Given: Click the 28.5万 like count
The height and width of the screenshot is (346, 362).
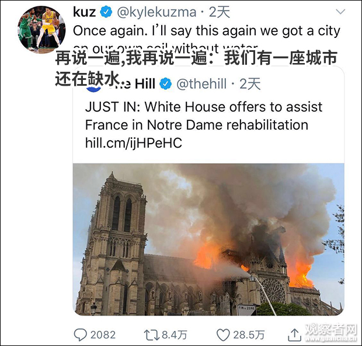Looking at the screenshot, I should coord(249,335).
